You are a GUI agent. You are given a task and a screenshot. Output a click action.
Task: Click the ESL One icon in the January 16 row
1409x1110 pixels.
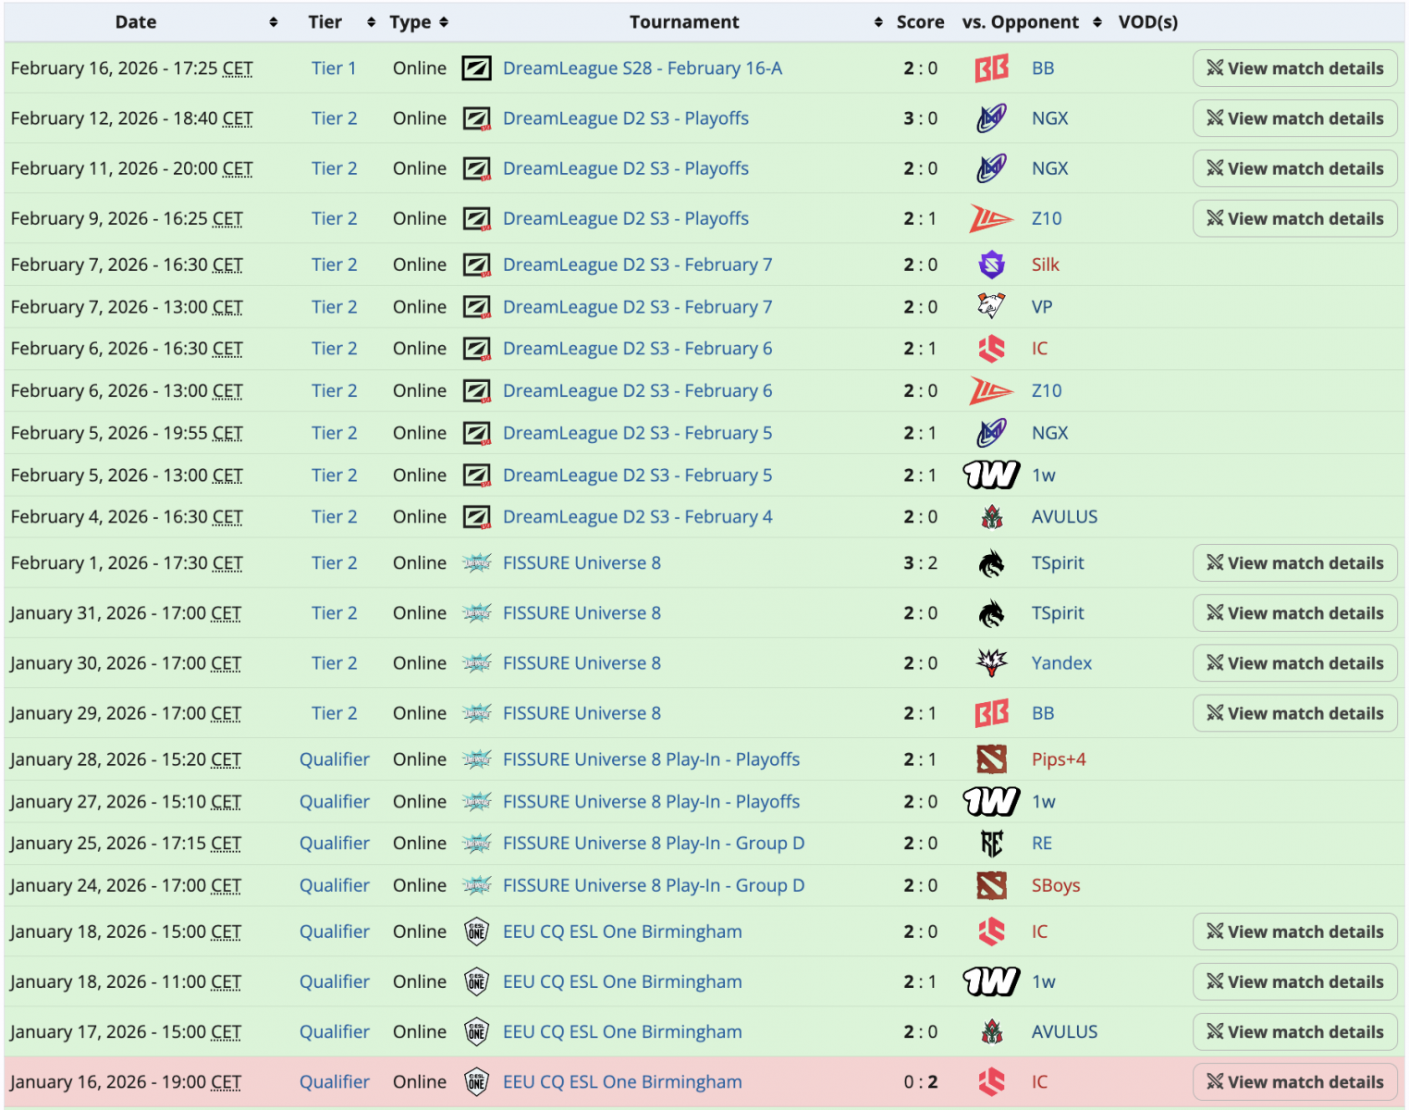(477, 1082)
